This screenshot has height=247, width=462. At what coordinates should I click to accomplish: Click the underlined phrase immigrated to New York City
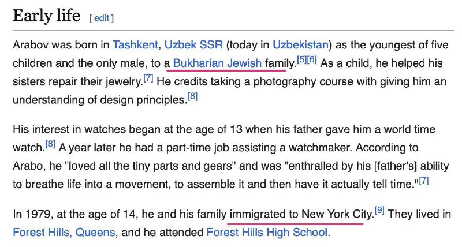(x=301, y=214)
